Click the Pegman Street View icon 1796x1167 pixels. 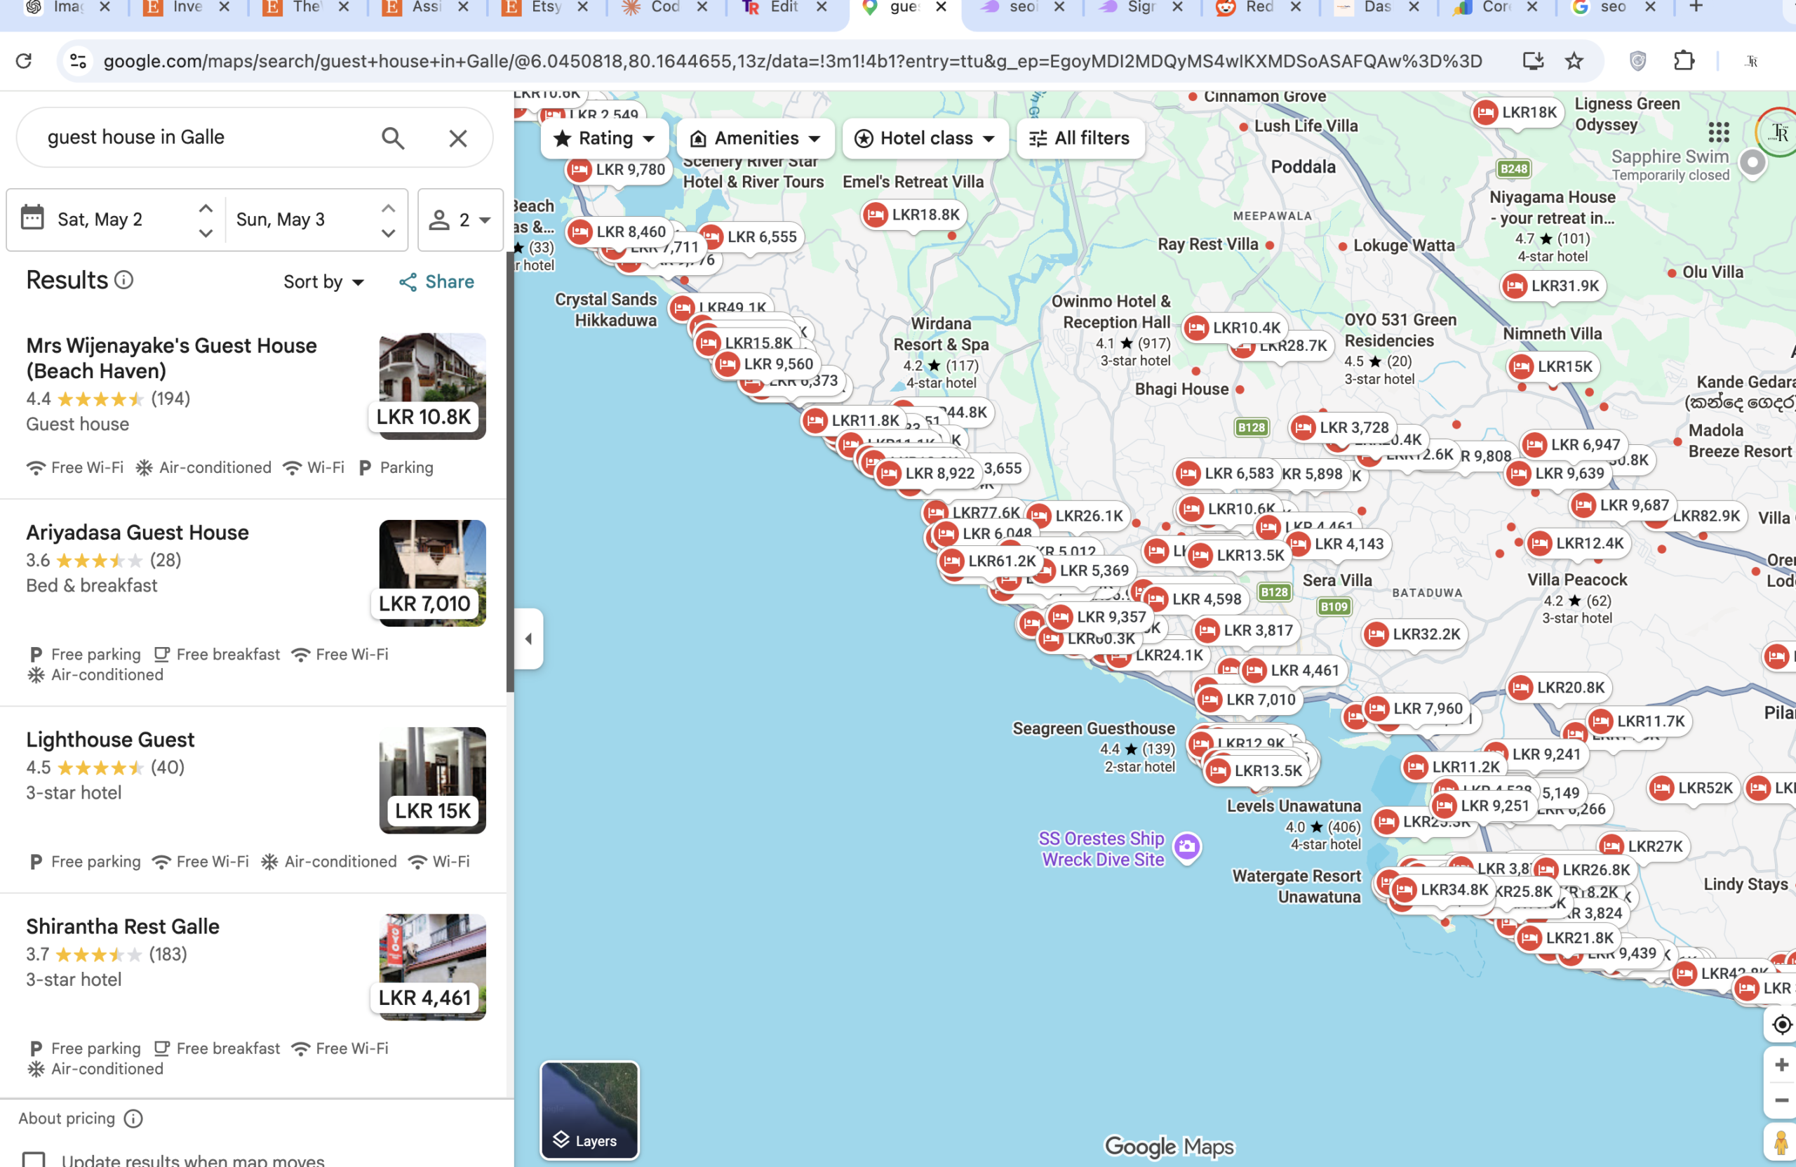1780,1142
